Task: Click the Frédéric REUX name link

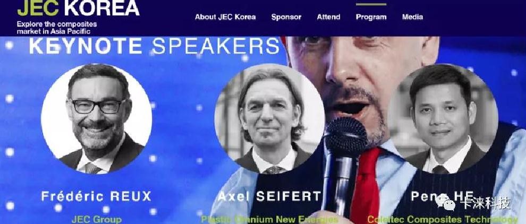Action: pyautogui.click(x=96, y=196)
